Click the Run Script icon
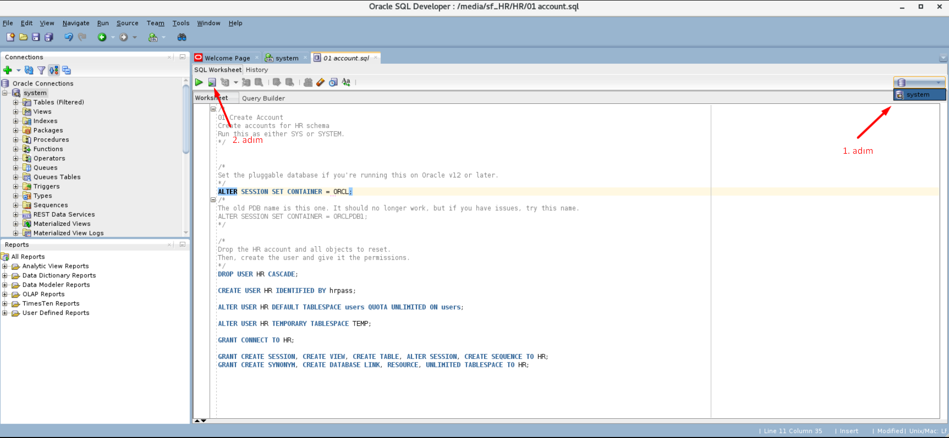 pos(212,83)
